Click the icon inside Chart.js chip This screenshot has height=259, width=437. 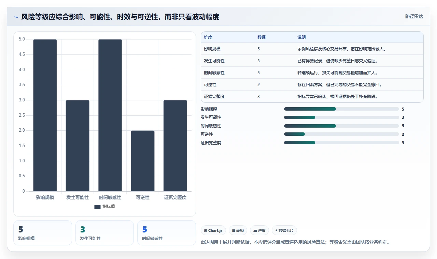(x=206, y=230)
